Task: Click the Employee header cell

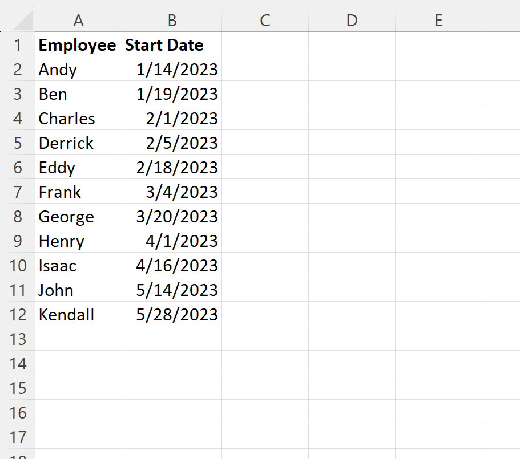Action: [x=79, y=44]
